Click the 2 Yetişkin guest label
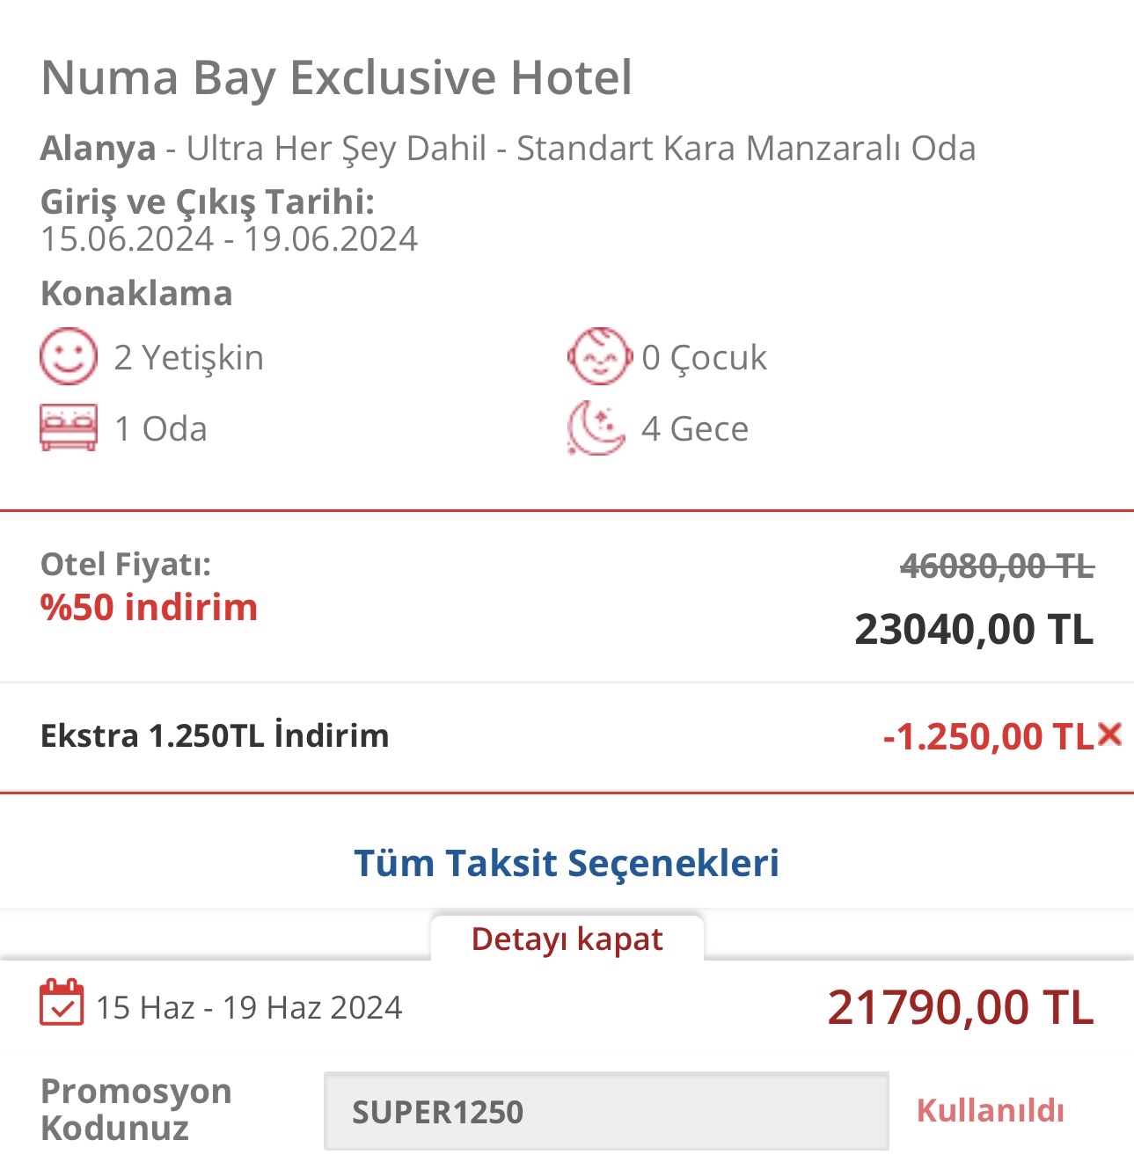1134x1162 pixels. pyautogui.click(x=189, y=357)
